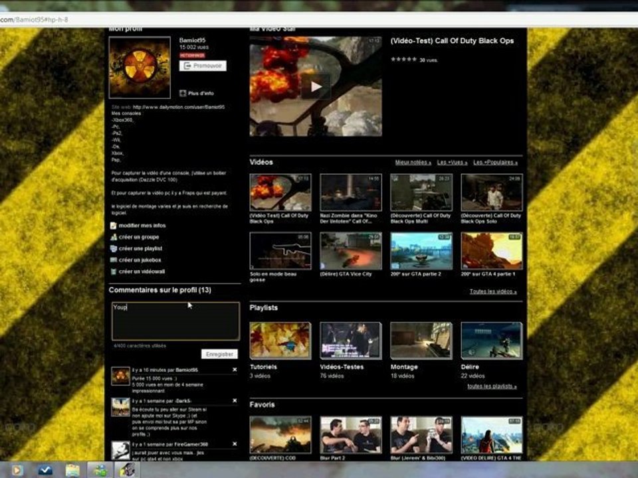Open the (Vidéo Test) Call Of Duty thumbnail
The height and width of the screenshot is (478, 638).
pos(280,193)
